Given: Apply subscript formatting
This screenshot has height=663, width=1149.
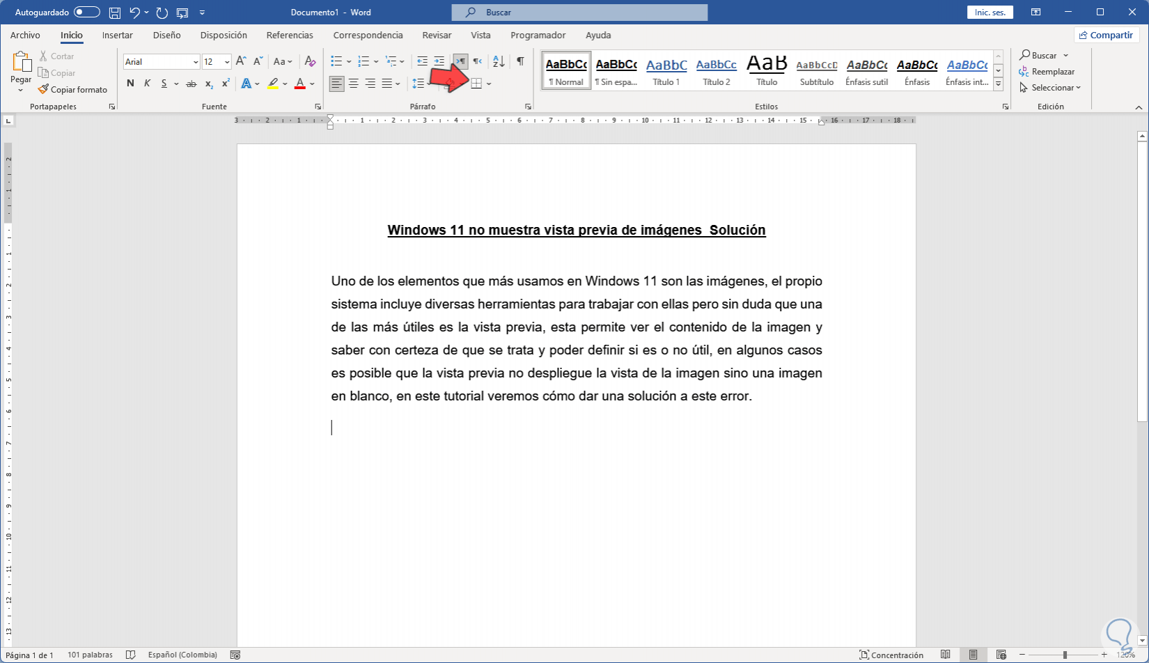Looking at the screenshot, I should [x=209, y=84].
